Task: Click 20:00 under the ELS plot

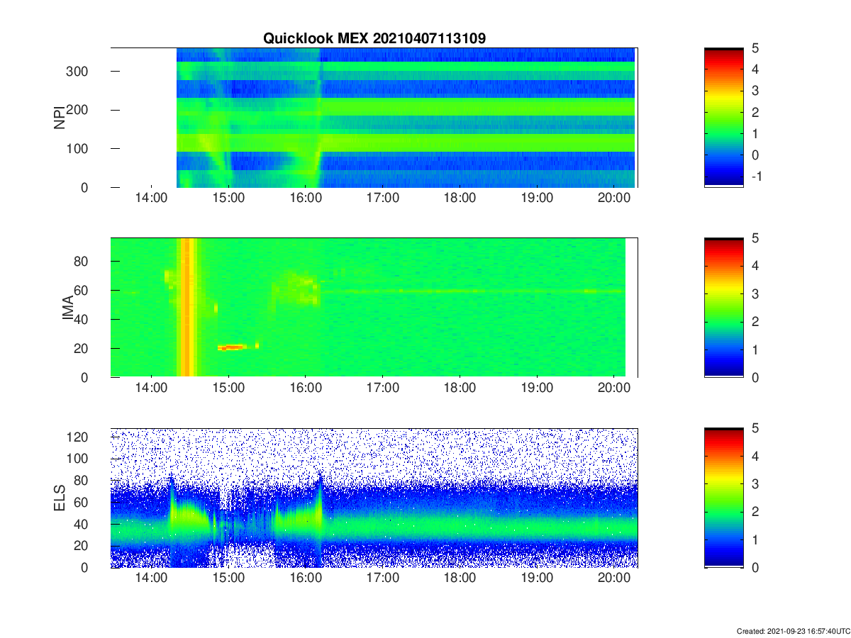Action: tap(614, 578)
